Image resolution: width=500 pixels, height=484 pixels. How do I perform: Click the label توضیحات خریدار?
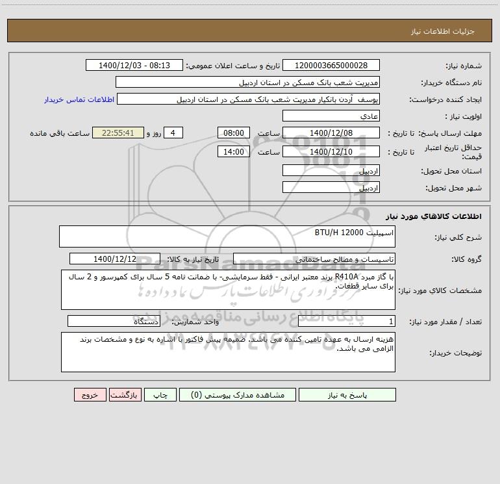point(455,353)
